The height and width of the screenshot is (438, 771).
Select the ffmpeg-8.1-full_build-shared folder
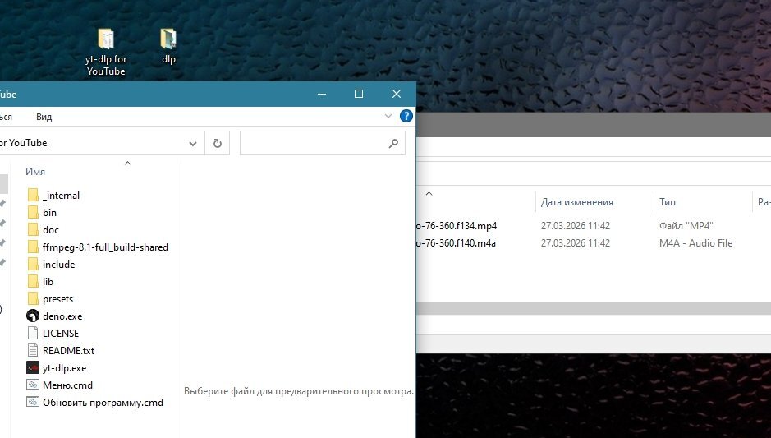(105, 247)
